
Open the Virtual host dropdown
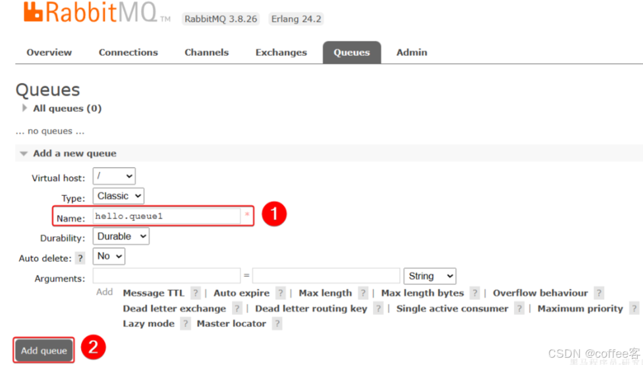coord(114,176)
